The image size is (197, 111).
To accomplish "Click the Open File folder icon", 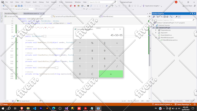I will click(16, 6).
